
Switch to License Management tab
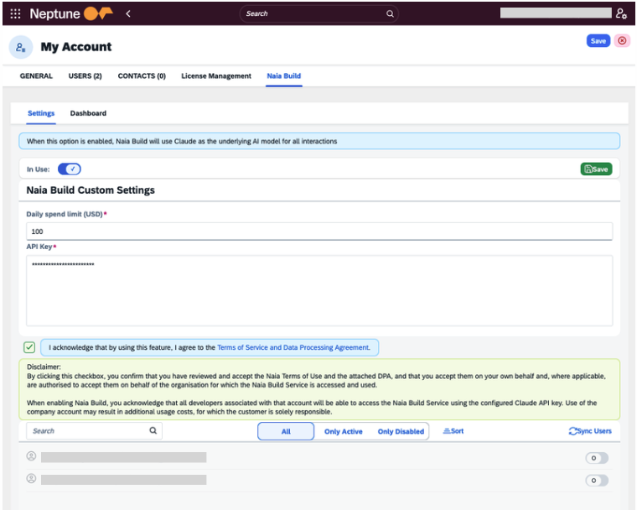pyautogui.click(x=216, y=76)
